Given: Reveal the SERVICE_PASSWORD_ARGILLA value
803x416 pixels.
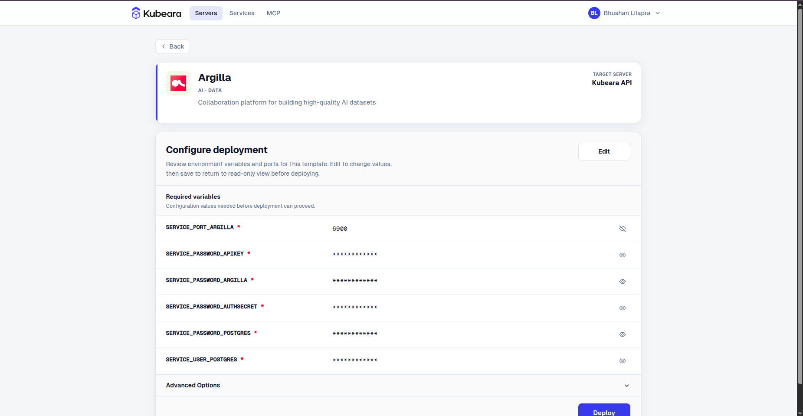Looking at the screenshot, I should (x=623, y=282).
